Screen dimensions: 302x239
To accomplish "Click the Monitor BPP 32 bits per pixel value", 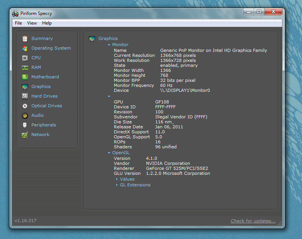I will pyautogui.click(x=178, y=81).
